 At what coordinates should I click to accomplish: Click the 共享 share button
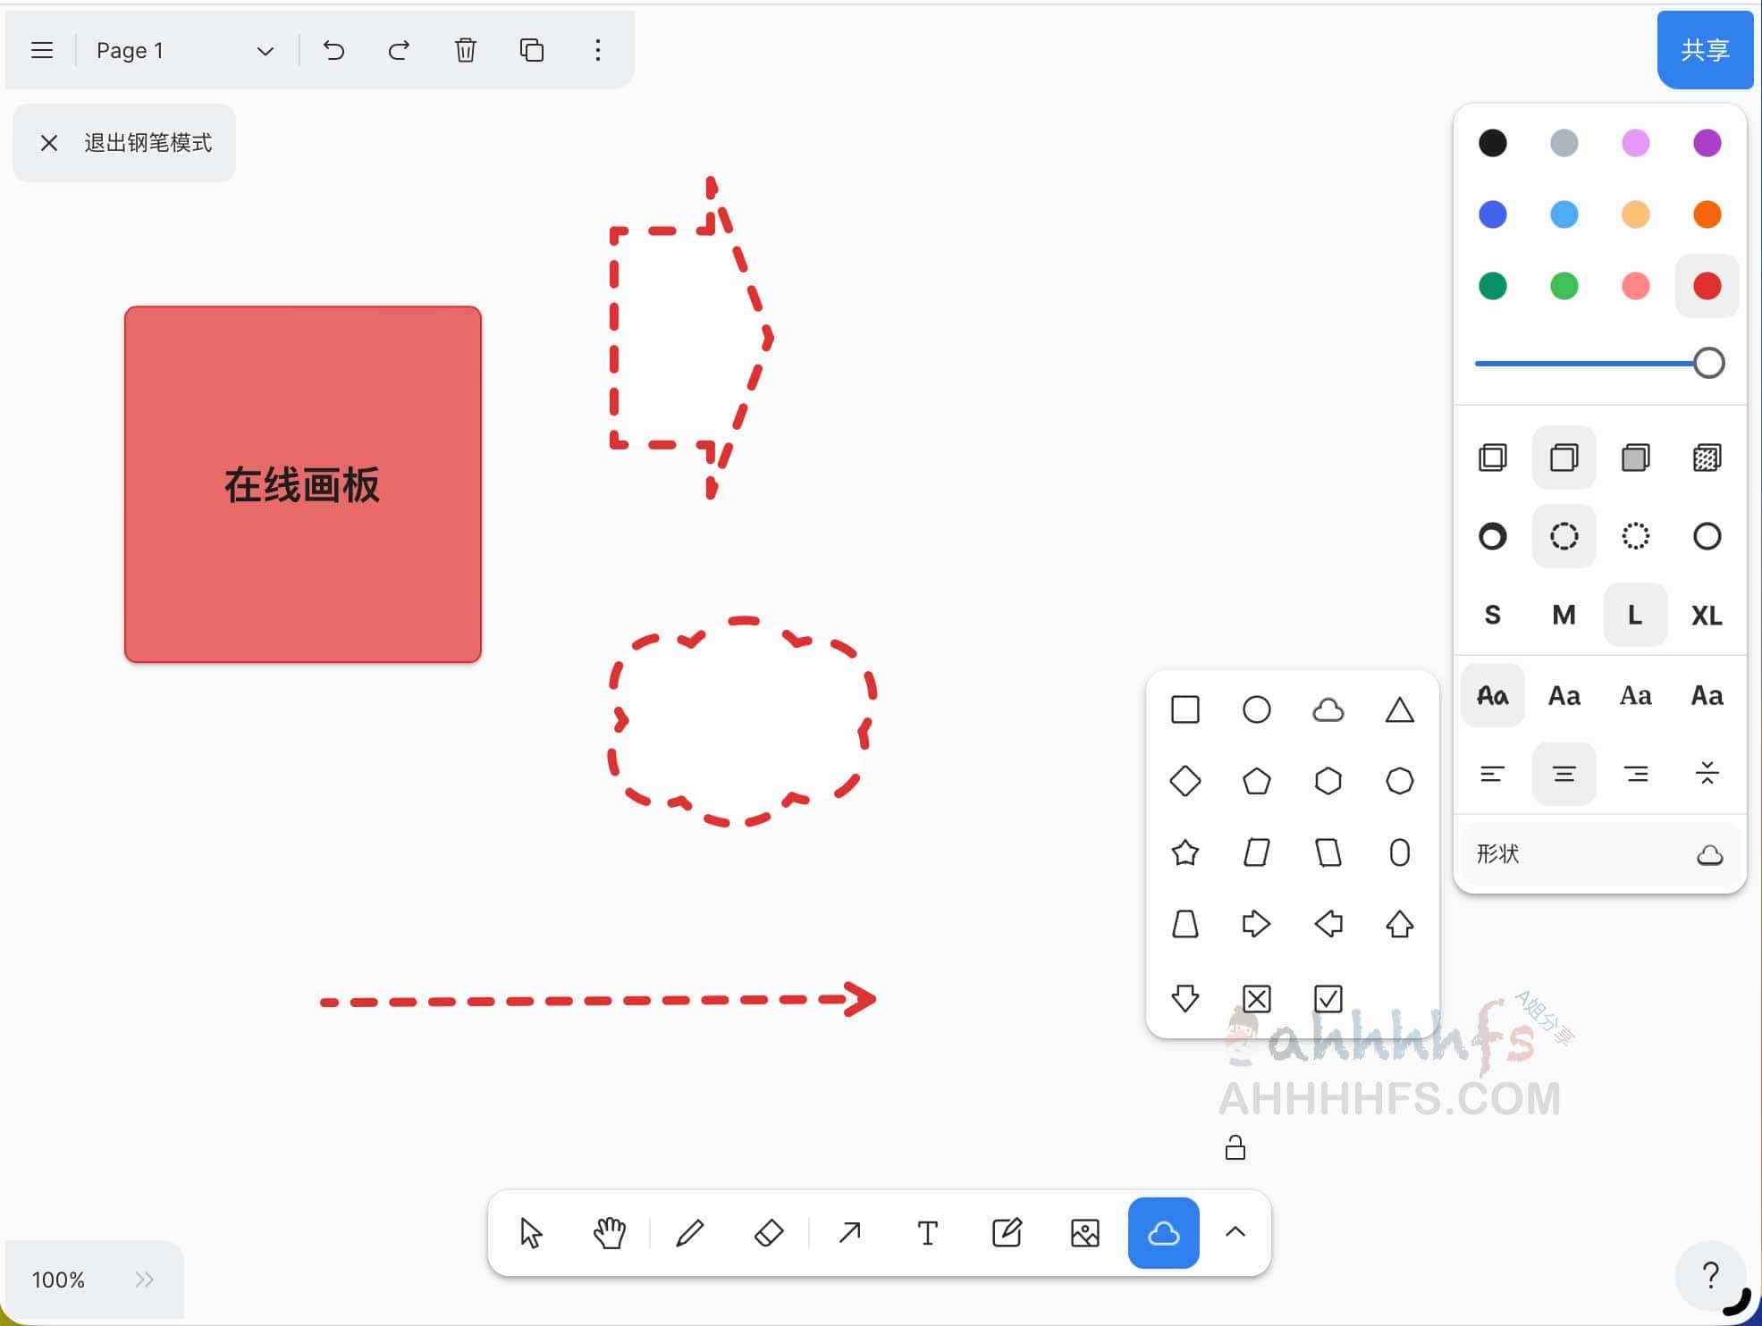coord(1704,50)
